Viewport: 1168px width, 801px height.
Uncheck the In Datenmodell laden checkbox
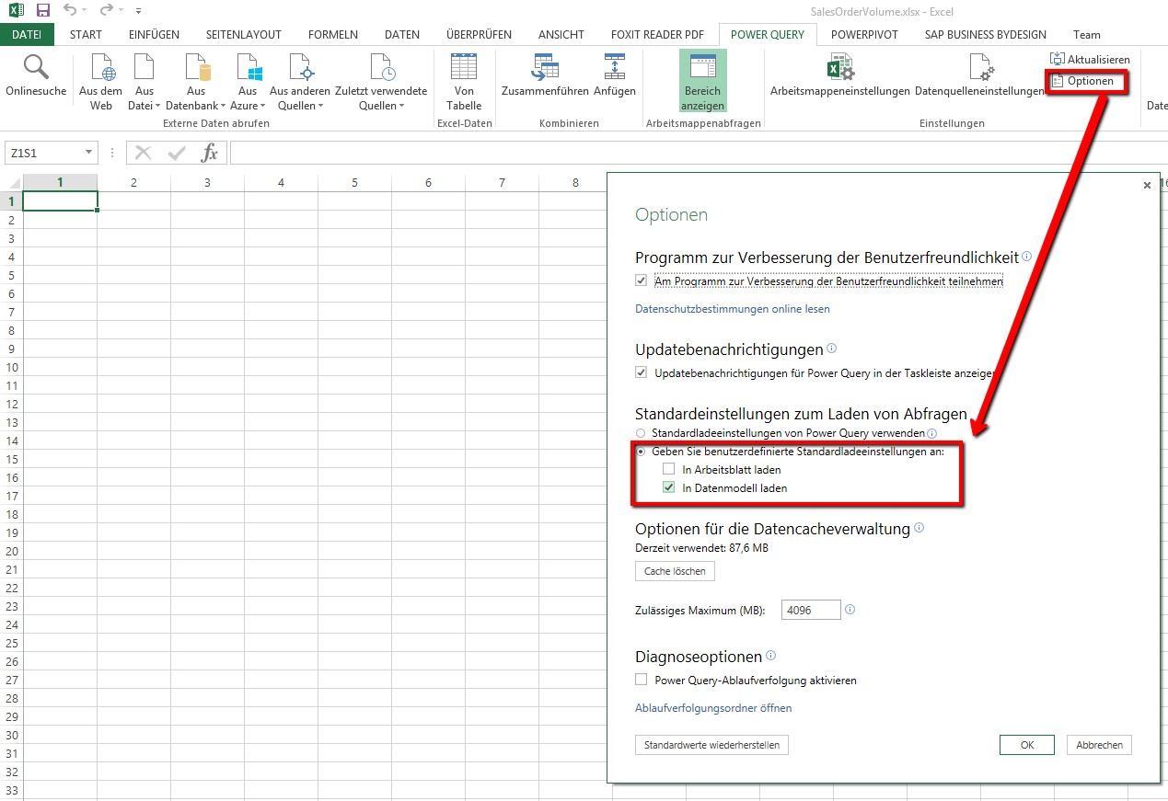pos(669,488)
